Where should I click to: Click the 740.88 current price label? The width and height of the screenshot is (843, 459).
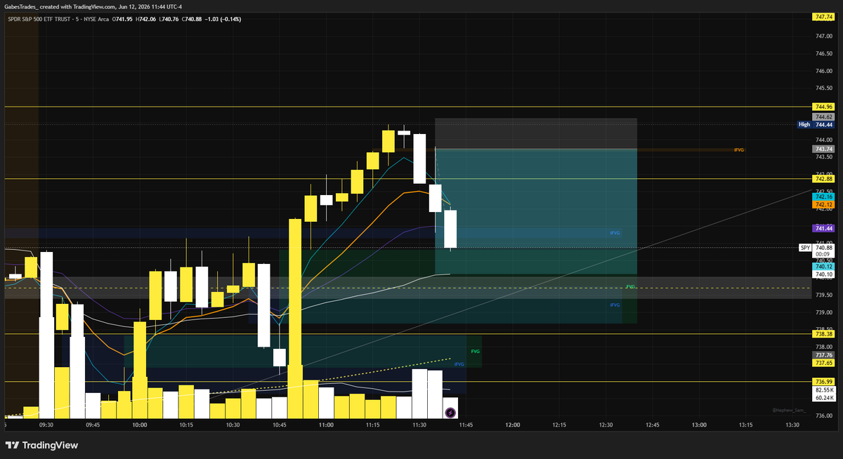click(x=823, y=248)
